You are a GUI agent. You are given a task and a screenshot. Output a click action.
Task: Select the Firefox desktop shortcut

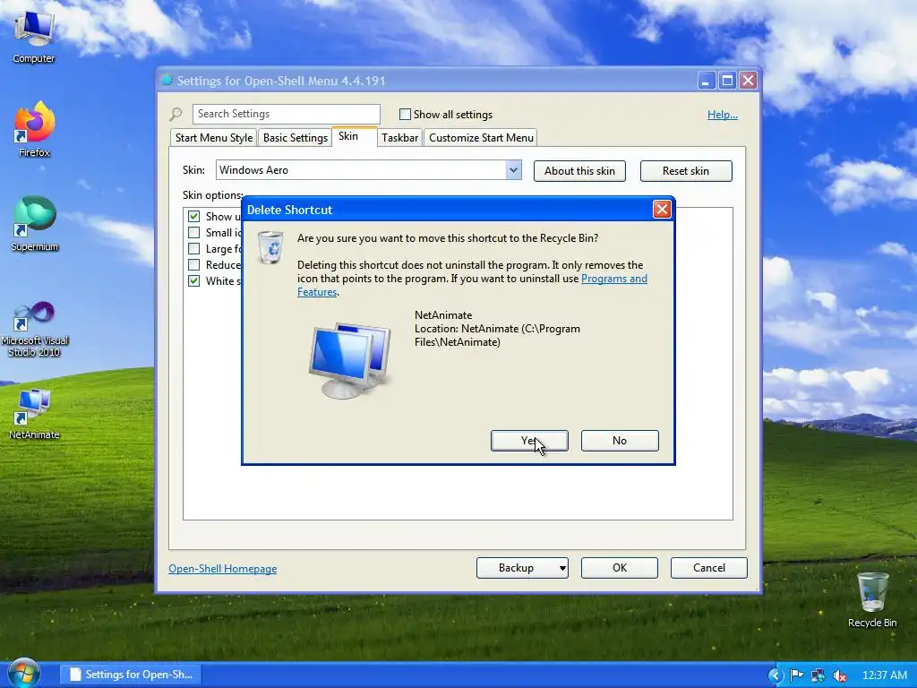coord(34,129)
